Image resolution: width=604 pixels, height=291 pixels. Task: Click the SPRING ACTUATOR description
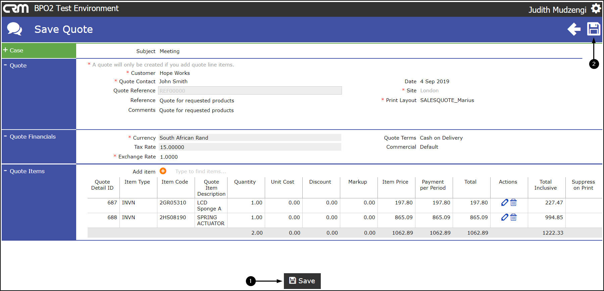coord(211,221)
